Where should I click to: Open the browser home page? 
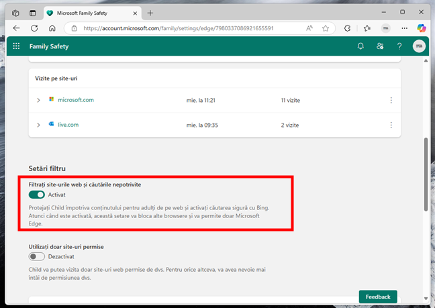[x=52, y=28]
